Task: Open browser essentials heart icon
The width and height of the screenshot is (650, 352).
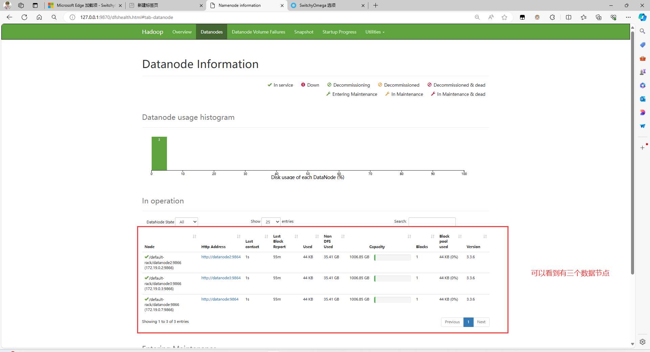Action: pyautogui.click(x=613, y=17)
